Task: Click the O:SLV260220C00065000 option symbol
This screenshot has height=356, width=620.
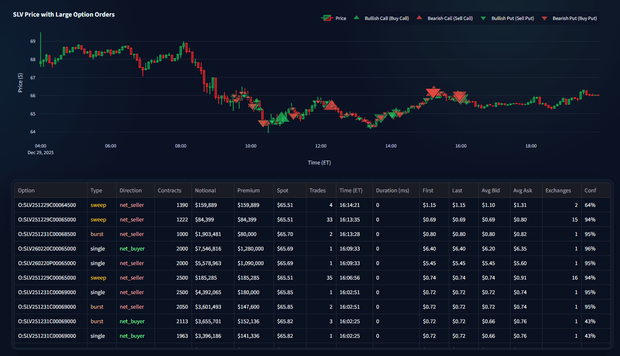Action: [x=50, y=248]
